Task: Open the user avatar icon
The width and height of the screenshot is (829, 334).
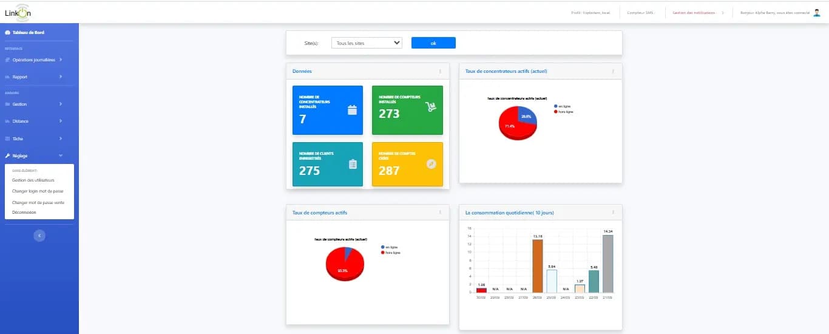Action: 816,12
